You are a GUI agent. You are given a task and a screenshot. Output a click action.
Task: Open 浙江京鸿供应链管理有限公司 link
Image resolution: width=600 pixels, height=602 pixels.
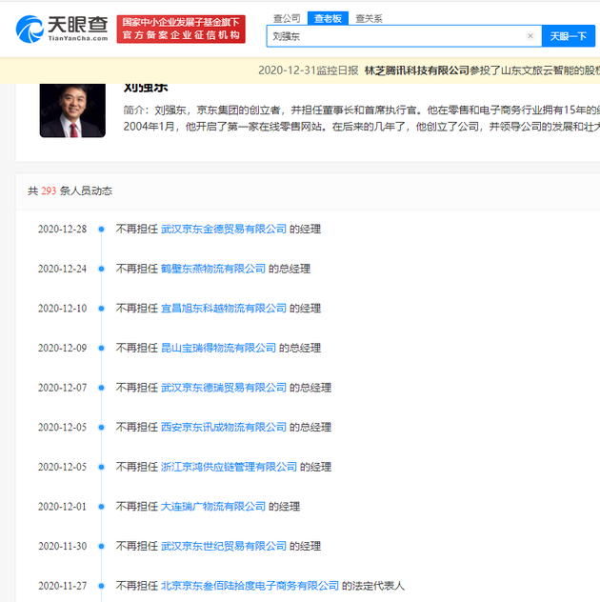229,467
